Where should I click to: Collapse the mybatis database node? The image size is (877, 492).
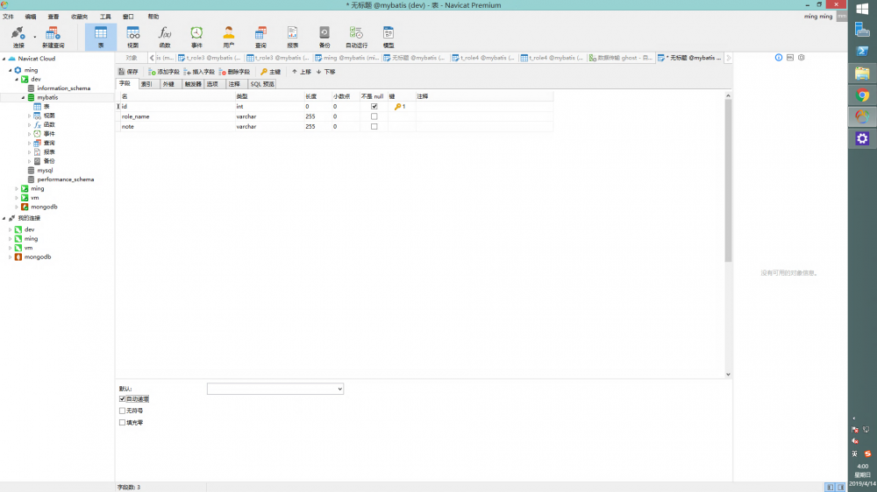[23, 97]
